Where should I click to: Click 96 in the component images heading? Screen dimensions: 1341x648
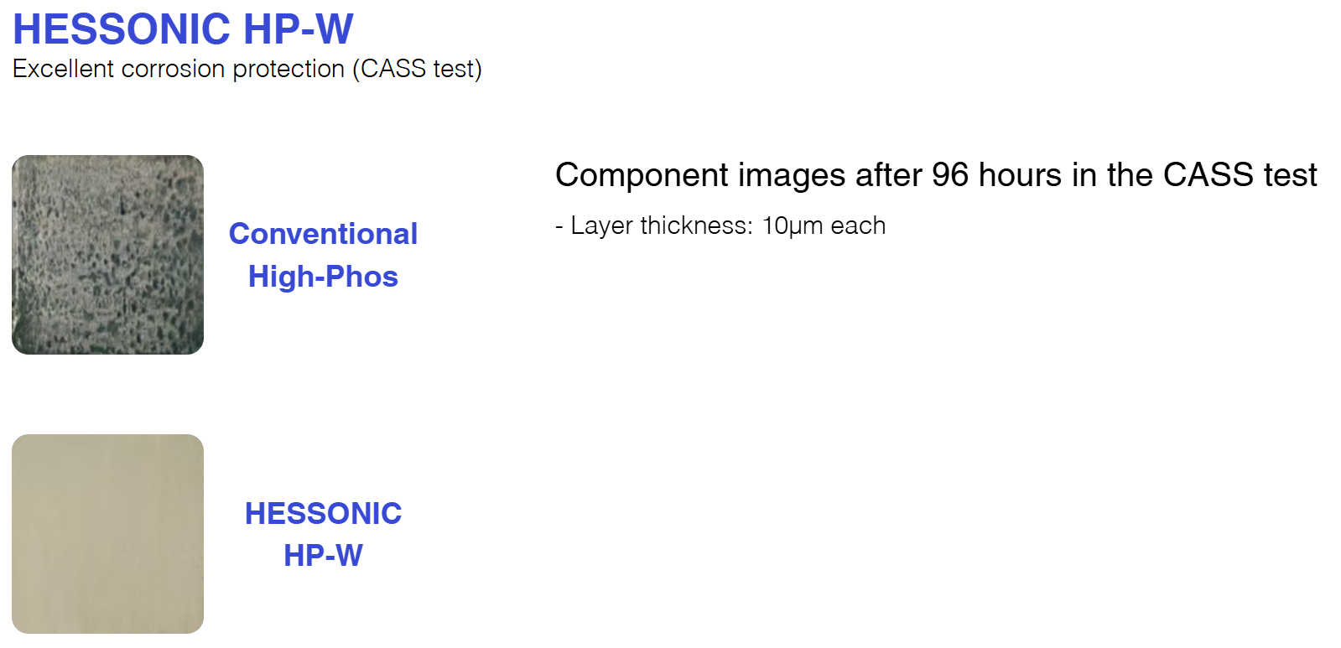949,175
